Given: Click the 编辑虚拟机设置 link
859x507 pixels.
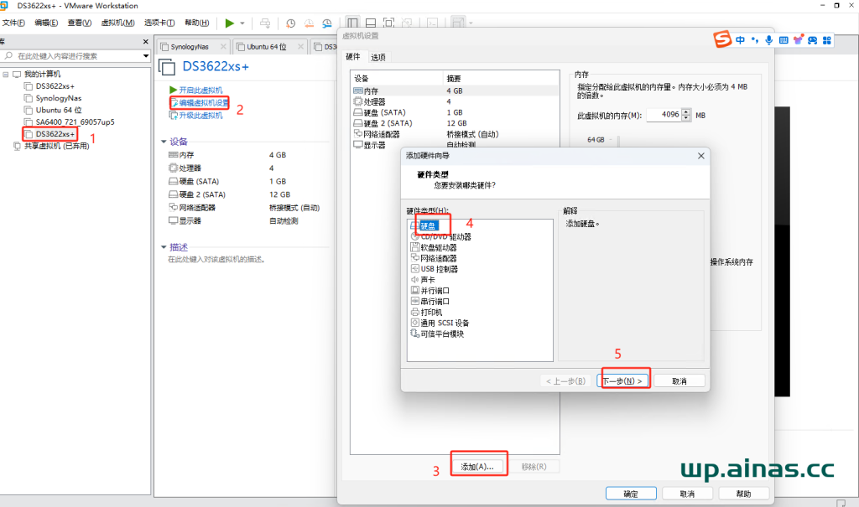Looking at the screenshot, I should [200, 103].
